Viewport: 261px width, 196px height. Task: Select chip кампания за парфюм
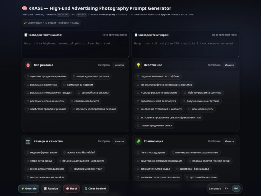78,85
